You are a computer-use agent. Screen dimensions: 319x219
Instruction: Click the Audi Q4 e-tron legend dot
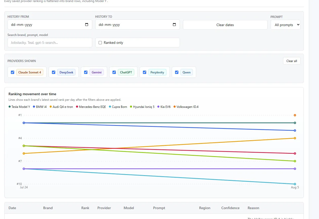click(51, 107)
